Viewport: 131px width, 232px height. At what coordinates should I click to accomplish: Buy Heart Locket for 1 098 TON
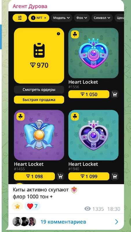(x=34, y=176)
